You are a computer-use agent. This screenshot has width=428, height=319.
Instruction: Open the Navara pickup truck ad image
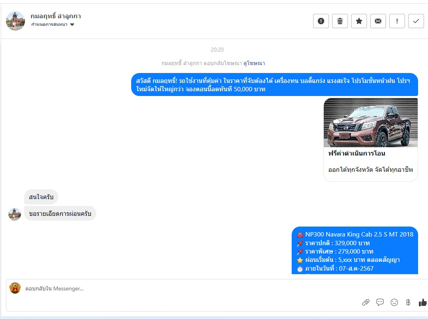(x=371, y=123)
